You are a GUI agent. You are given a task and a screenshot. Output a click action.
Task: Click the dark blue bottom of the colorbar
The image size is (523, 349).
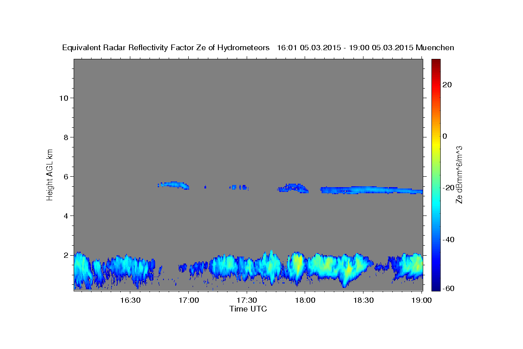pyautogui.click(x=435, y=287)
